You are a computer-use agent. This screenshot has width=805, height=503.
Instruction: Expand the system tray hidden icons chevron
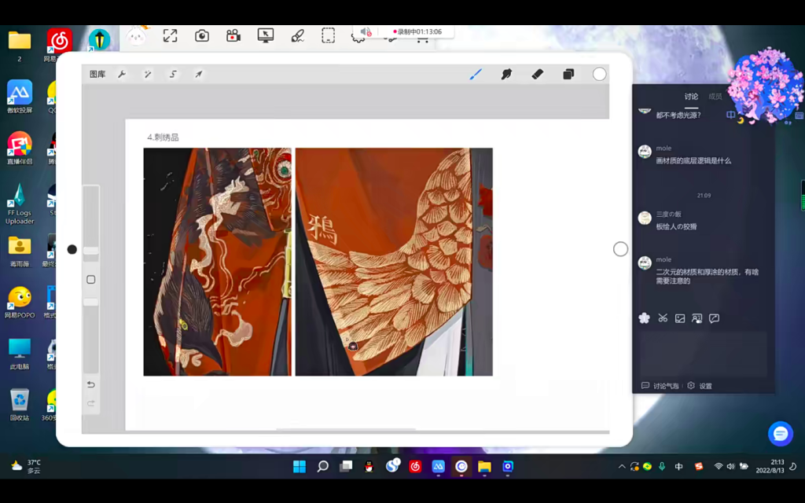coord(622,466)
